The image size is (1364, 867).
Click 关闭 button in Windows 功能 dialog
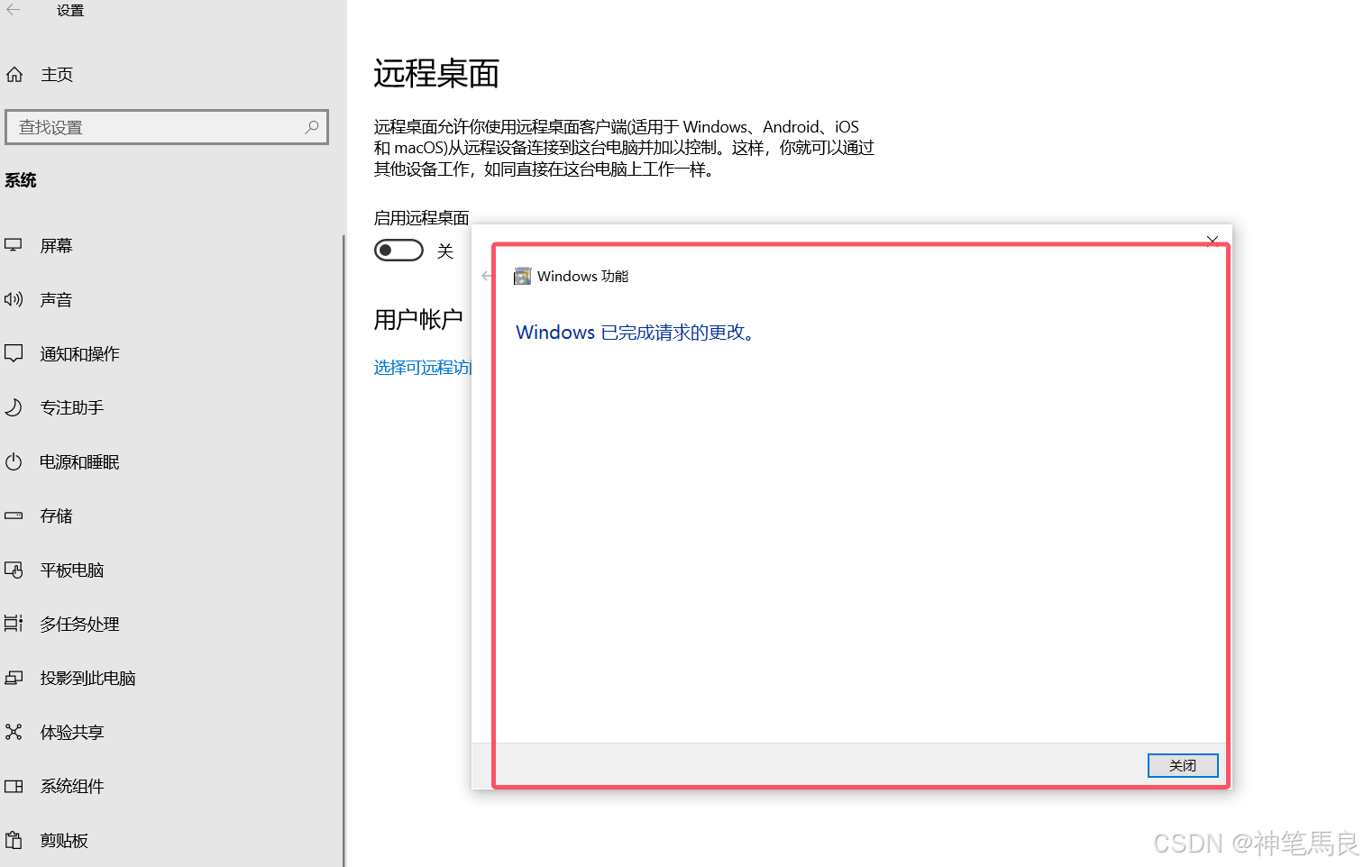1183,765
